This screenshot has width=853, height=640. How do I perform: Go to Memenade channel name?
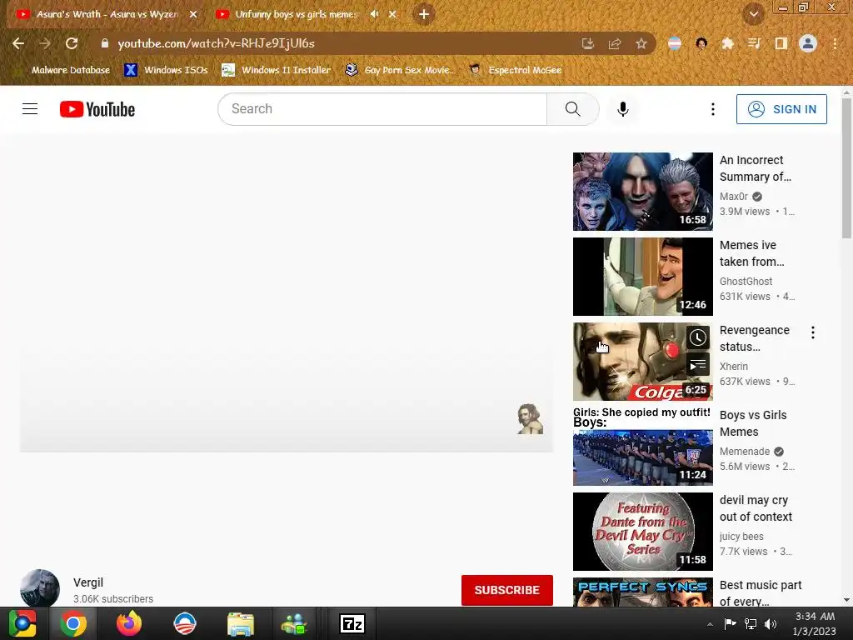(744, 451)
